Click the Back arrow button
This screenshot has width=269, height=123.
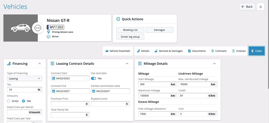[247, 7]
